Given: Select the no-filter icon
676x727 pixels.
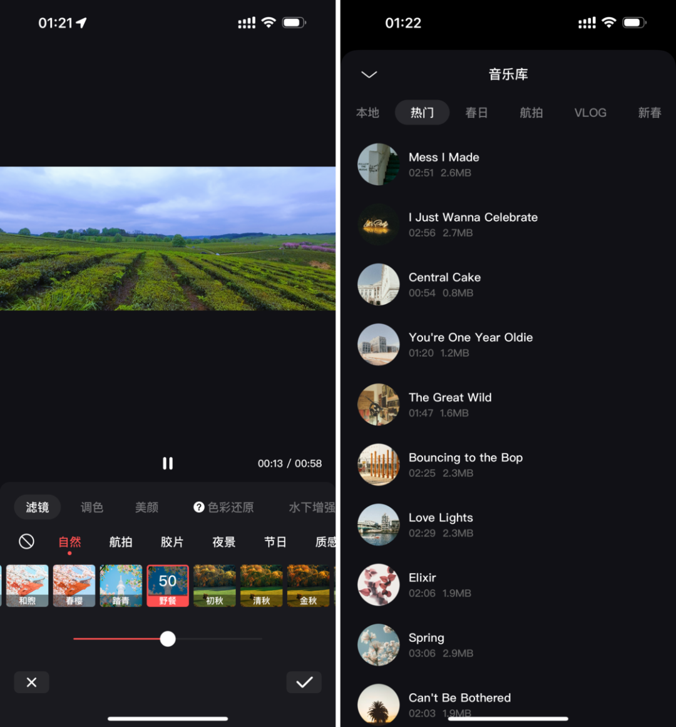Looking at the screenshot, I should click(26, 541).
